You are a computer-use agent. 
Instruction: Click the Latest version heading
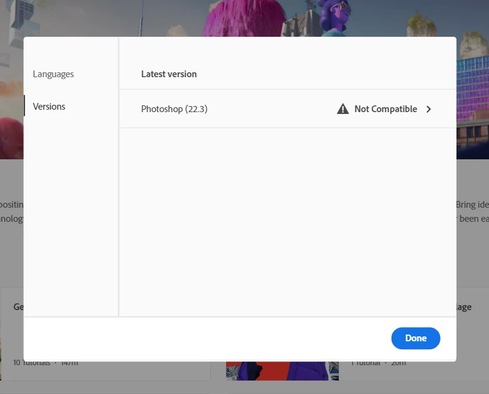click(x=169, y=74)
